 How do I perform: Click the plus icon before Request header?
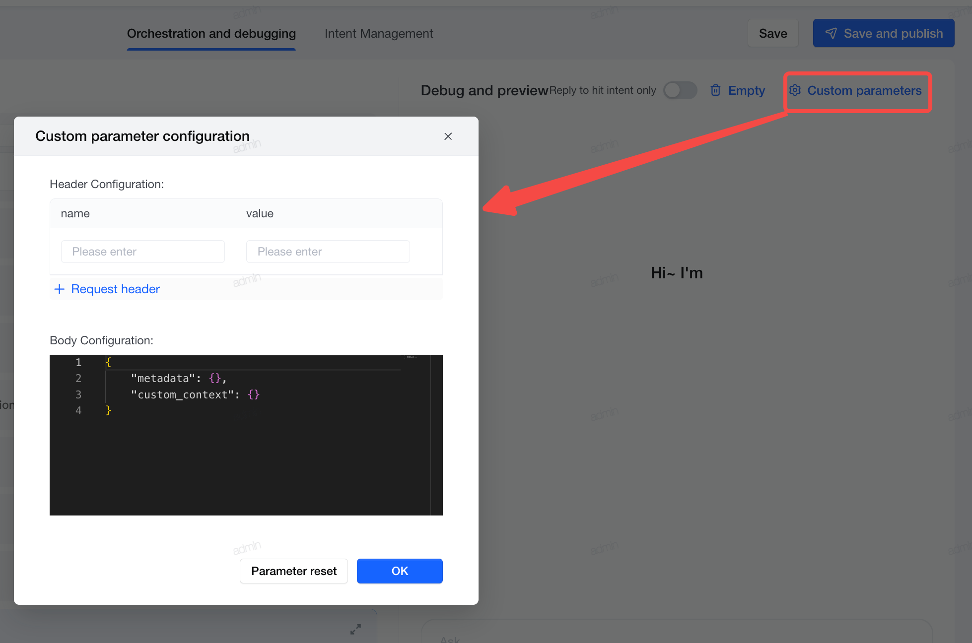click(x=59, y=289)
